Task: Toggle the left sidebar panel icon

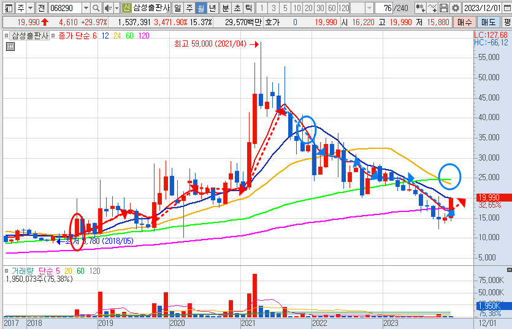Action: point(9,8)
